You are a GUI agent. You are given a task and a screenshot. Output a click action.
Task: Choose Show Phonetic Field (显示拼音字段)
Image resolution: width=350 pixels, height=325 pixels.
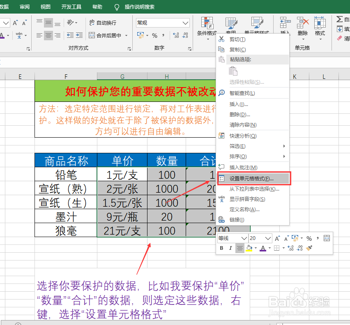[x=253, y=199]
